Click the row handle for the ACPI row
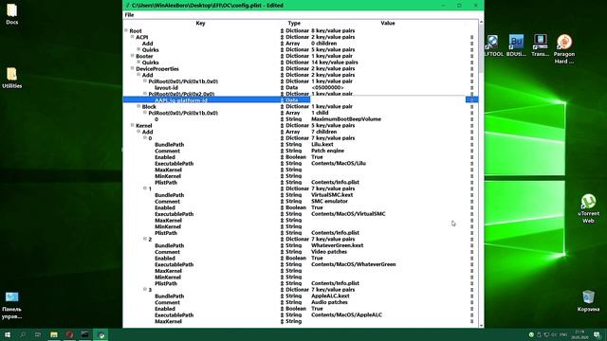This screenshot has height=341, width=607. point(471,37)
